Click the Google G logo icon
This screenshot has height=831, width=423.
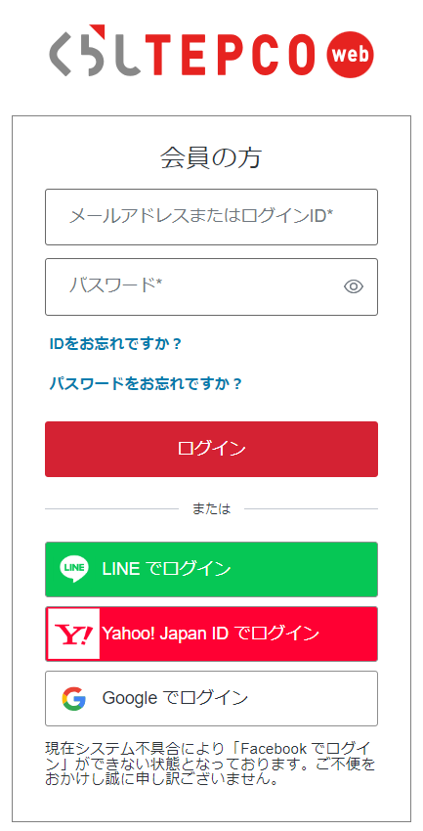73,698
